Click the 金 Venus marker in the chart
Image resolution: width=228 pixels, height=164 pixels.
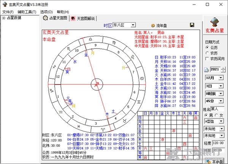coord(86,55)
